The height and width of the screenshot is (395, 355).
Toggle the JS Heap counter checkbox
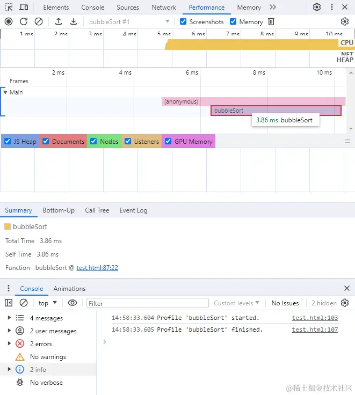tap(8, 141)
